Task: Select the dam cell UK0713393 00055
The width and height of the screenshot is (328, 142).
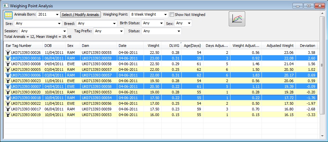Action: tap(97, 53)
